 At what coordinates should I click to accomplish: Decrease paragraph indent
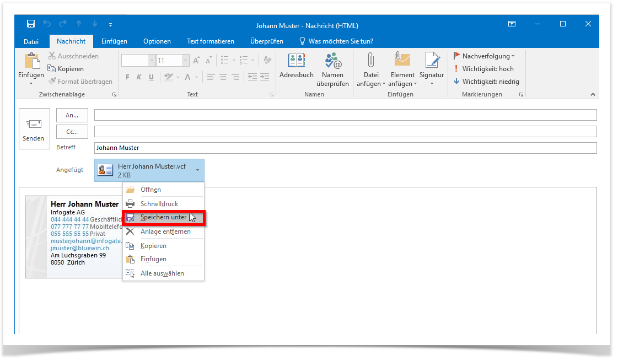click(252, 77)
